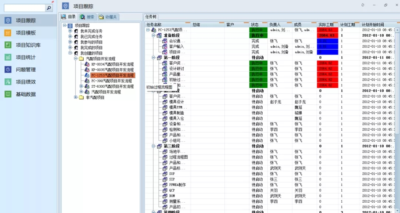The image size is (400, 213).
Task: Click the magnifier search button in sidebar
Action: [49, 8]
